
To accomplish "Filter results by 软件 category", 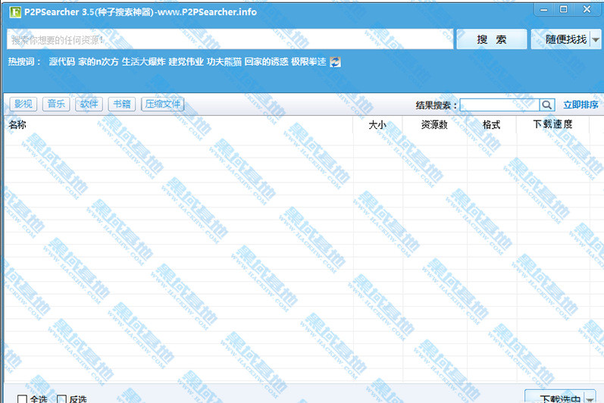I will [89, 104].
